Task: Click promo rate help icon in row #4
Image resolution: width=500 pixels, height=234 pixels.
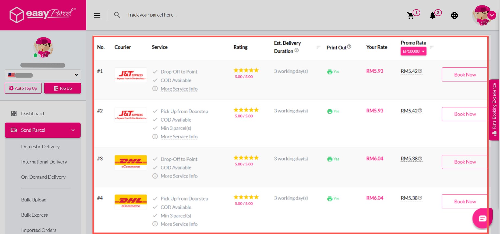Action: click(x=420, y=198)
